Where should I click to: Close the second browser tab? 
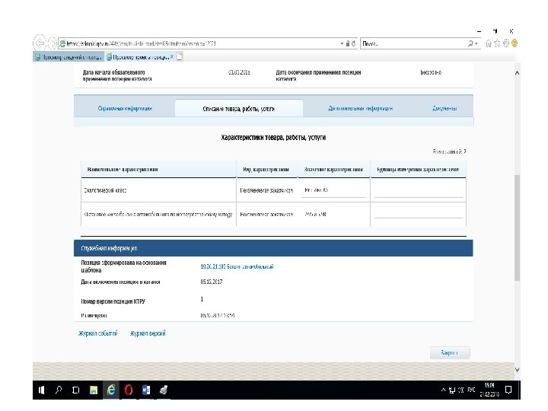click(x=172, y=56)
